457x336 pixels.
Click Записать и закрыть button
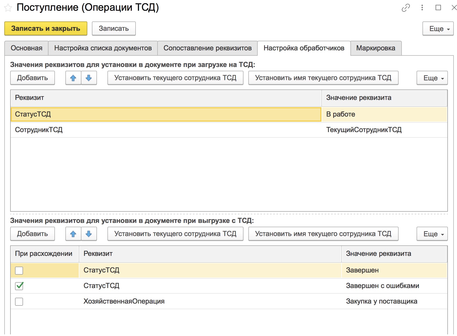[x=46, y=29]
